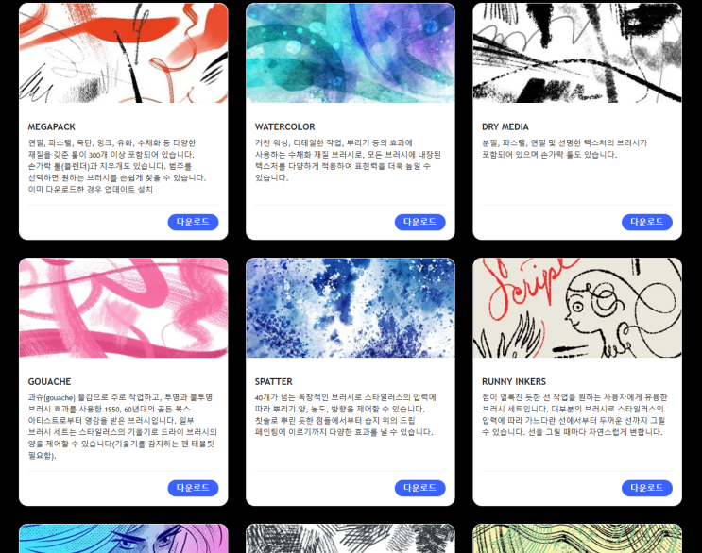The width and height of the screenshot is (702, 553).
Task: Click the comic face preview thumbnail at bottom left
Action: point(124,539)
